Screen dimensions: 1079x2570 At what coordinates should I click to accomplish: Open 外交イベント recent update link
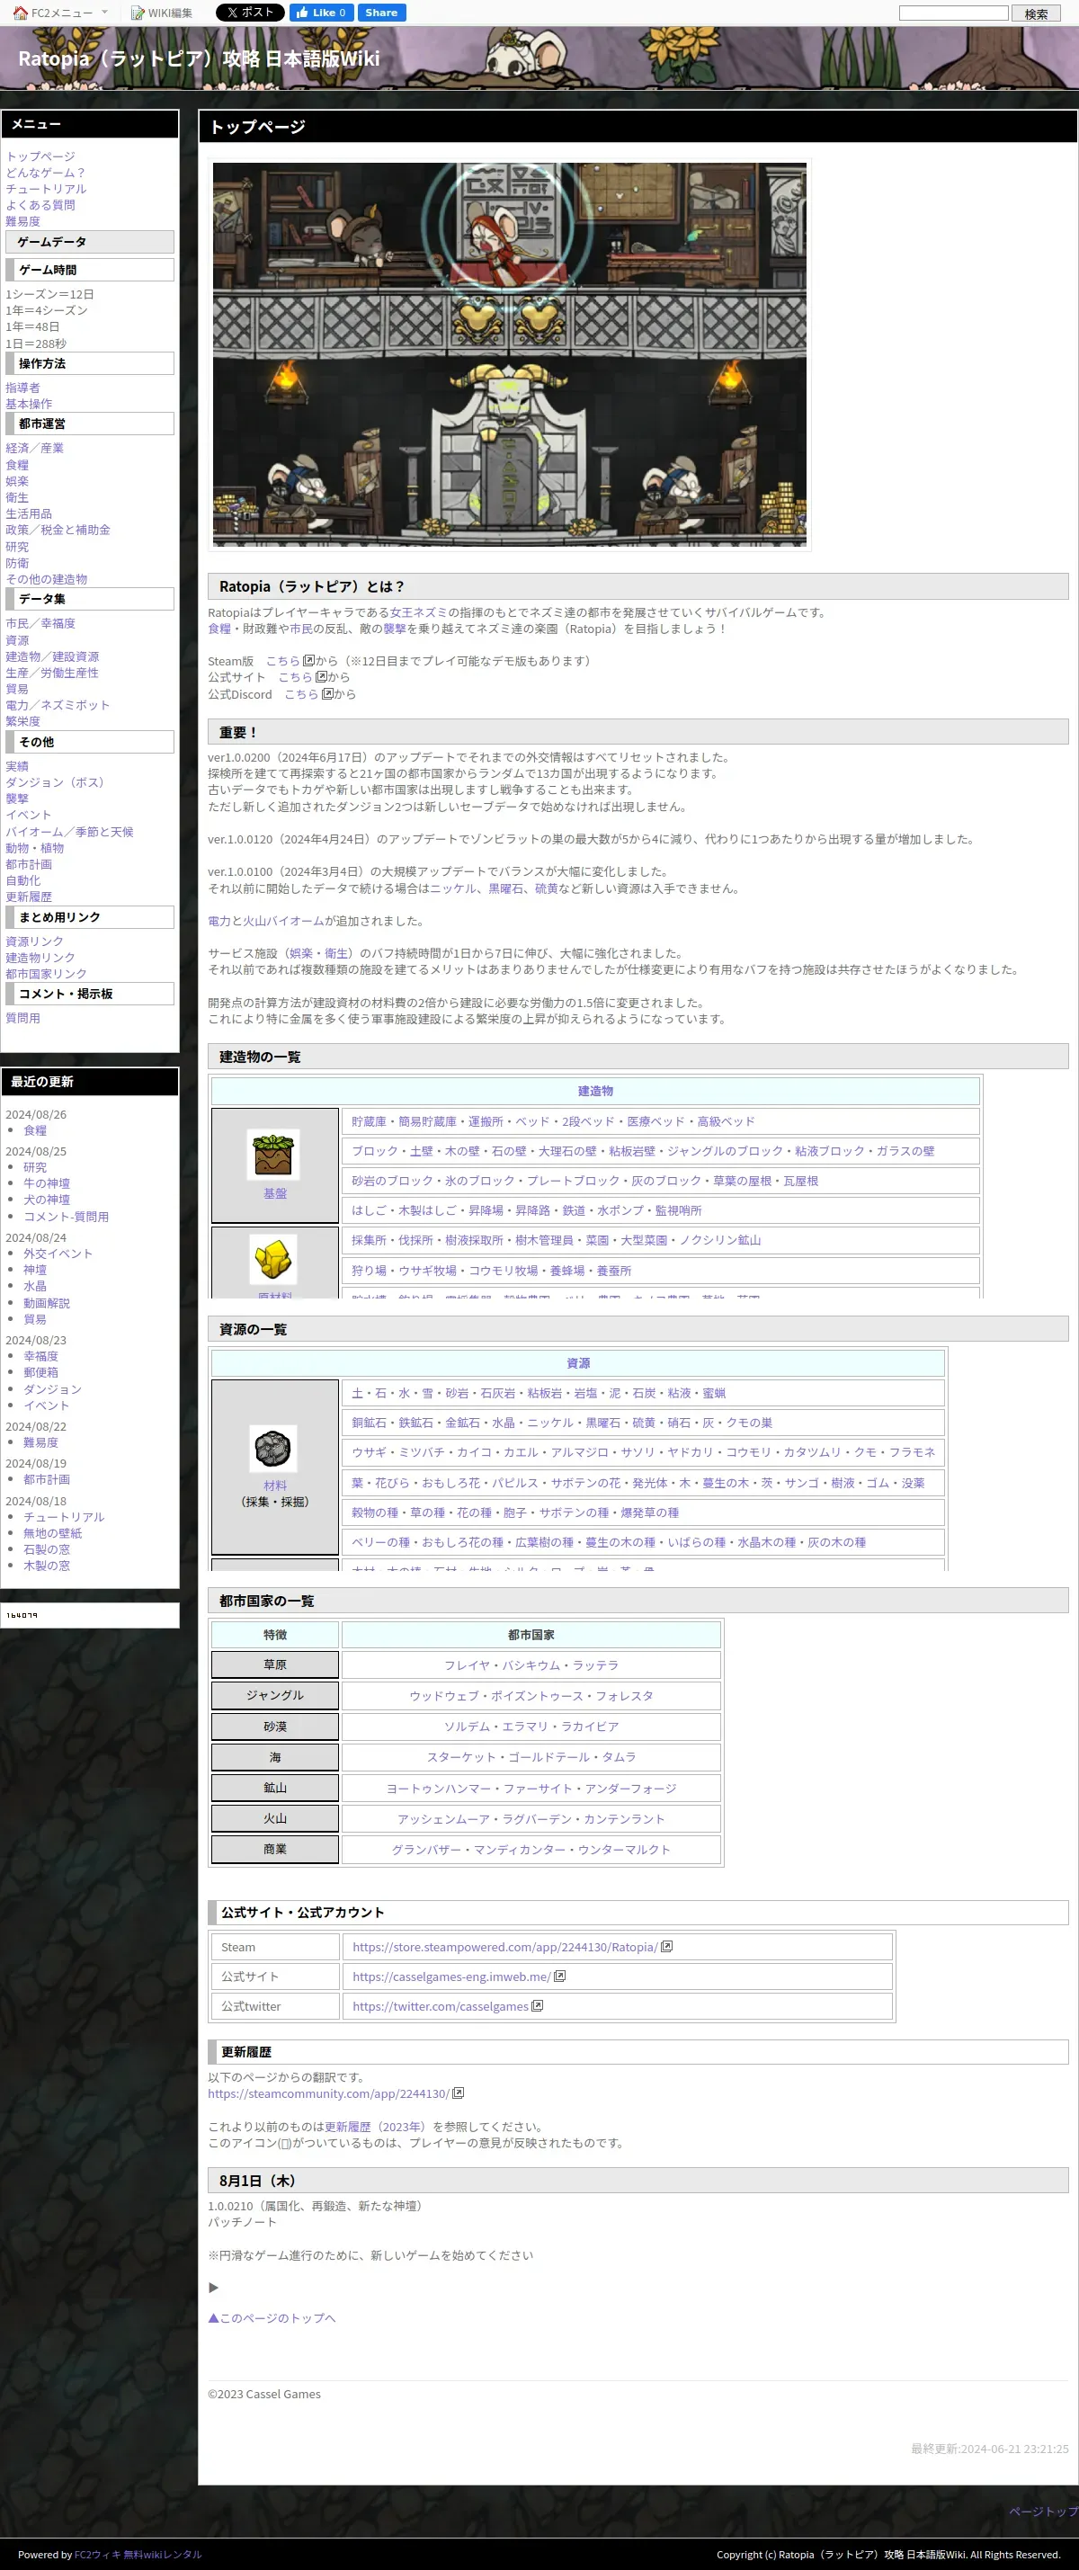point(58,1253)
